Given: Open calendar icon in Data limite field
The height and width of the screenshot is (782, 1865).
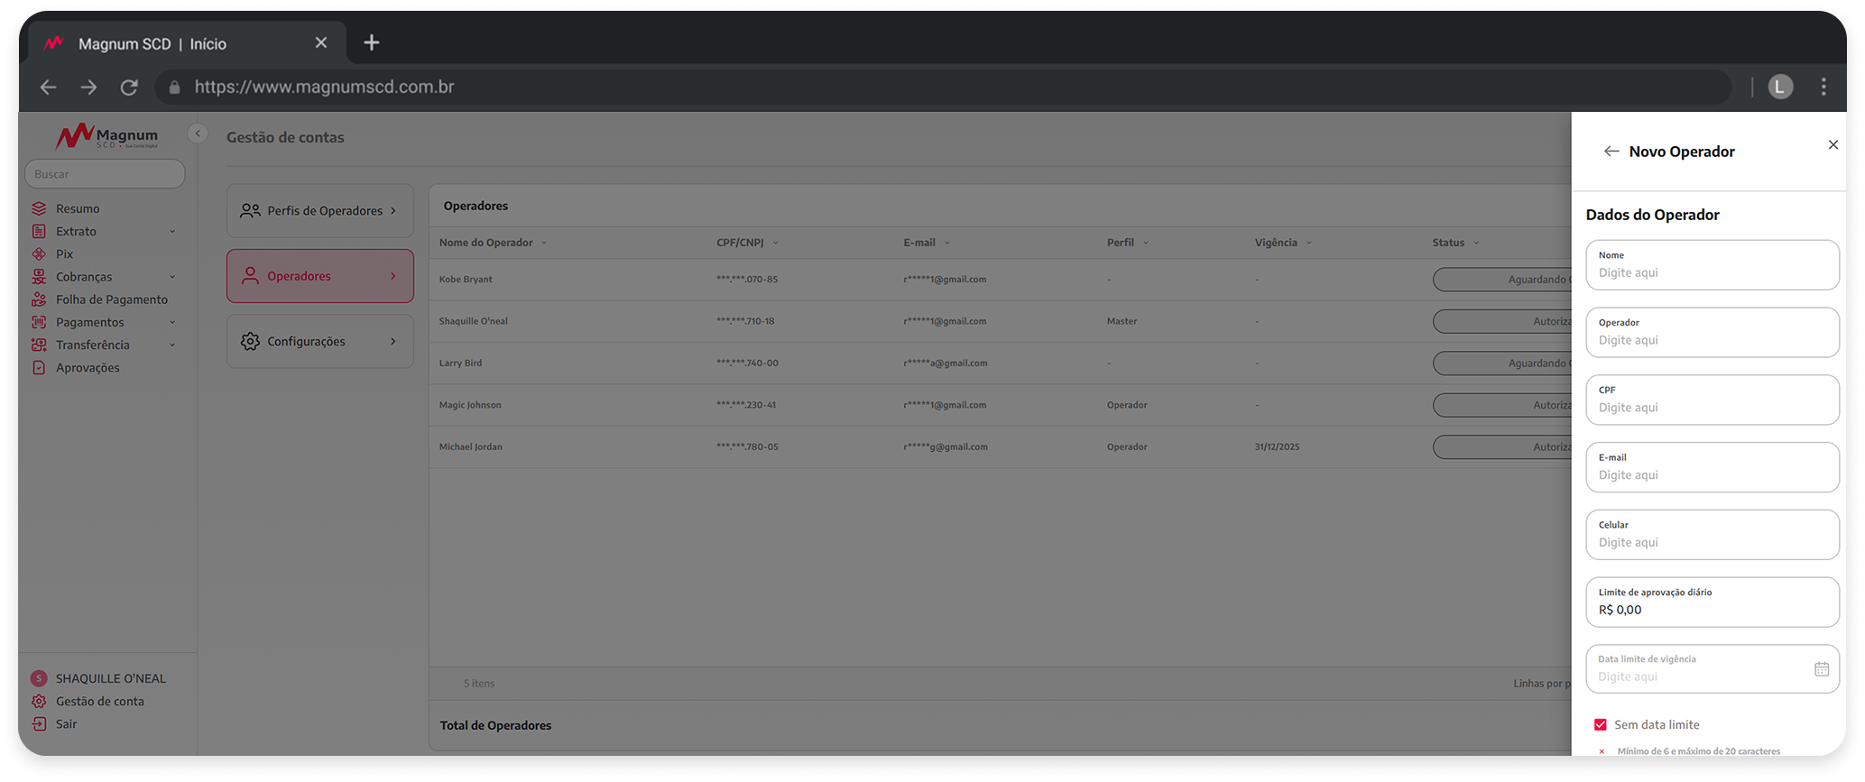Looking at the screenshot, I should coord(1822,669).
